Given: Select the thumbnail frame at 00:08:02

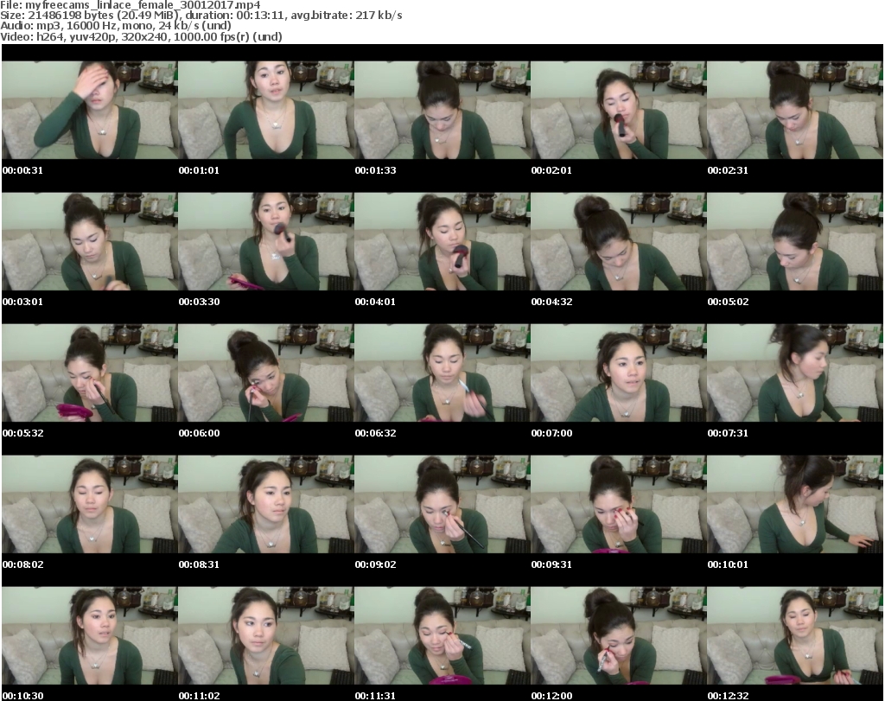Looking at the screenshot, I should (x=90, y=505).
